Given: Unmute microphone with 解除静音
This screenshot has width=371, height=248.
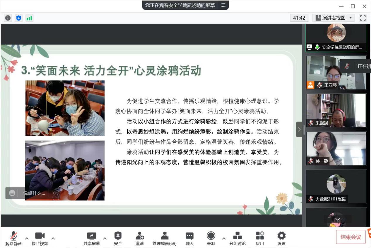Looking at the screenshot, I should (x=13, y=239).
